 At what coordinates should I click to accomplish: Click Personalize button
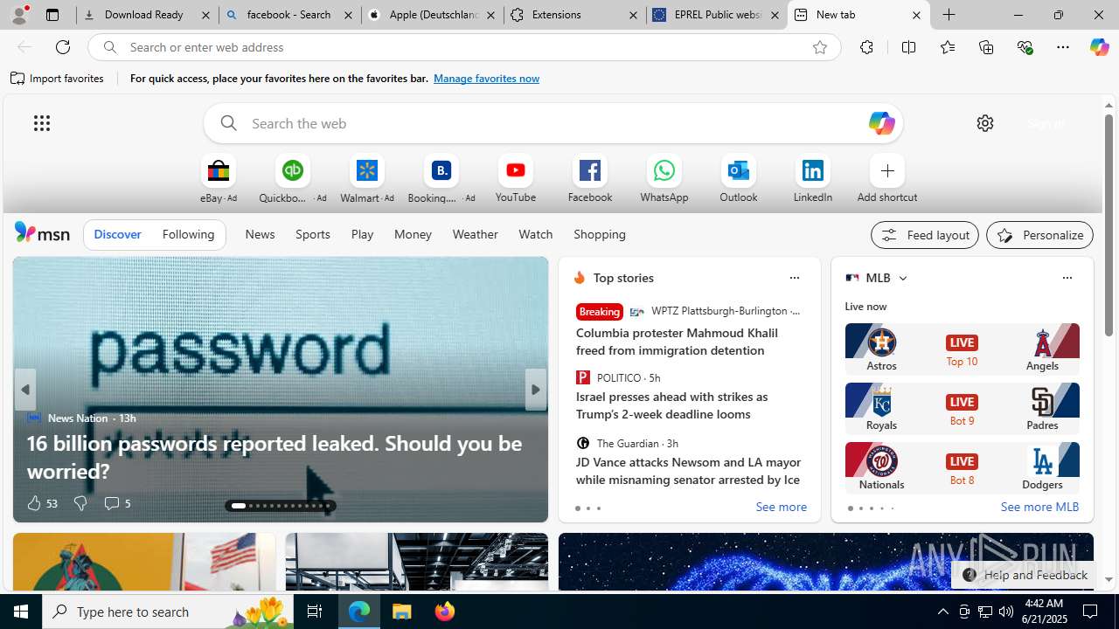click(1039, 235)
